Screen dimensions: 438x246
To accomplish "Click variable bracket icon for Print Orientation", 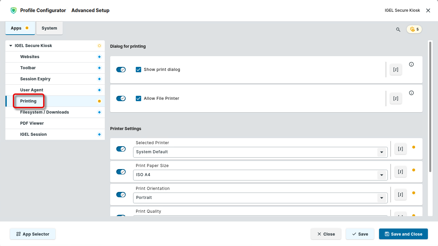I will [x=400, y=195].
